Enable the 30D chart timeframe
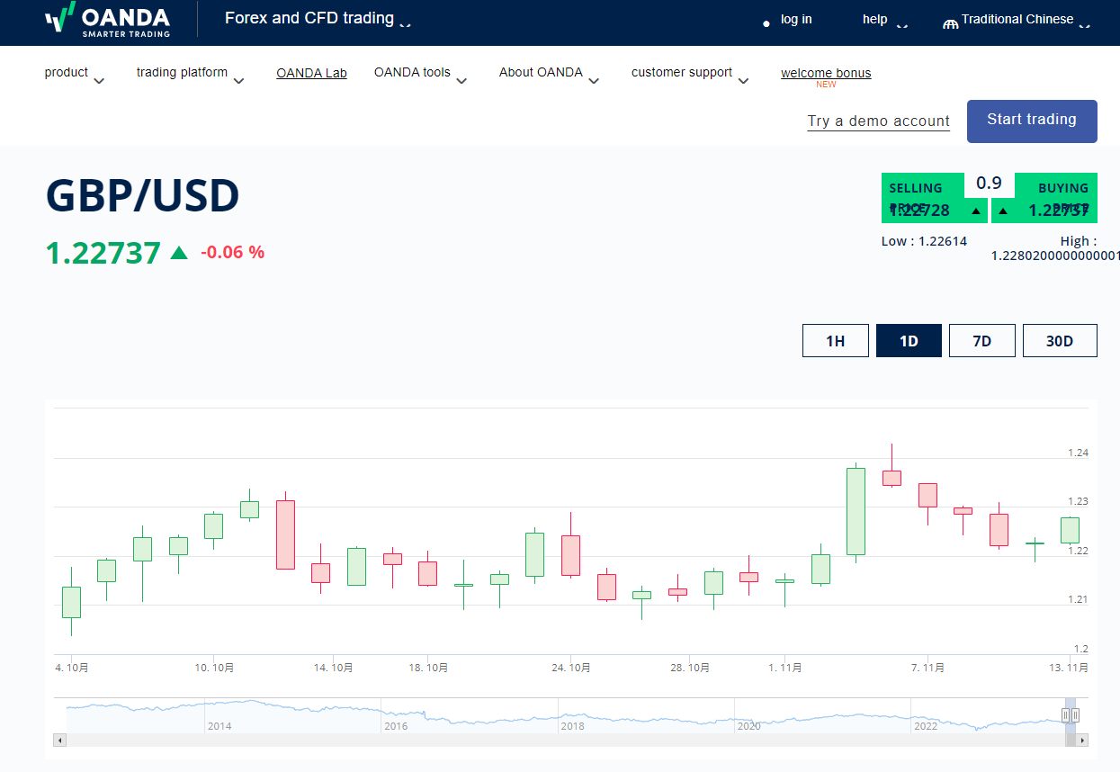Image resolution: width=1120 pixels, height=772 pixels. (1060, 340)
